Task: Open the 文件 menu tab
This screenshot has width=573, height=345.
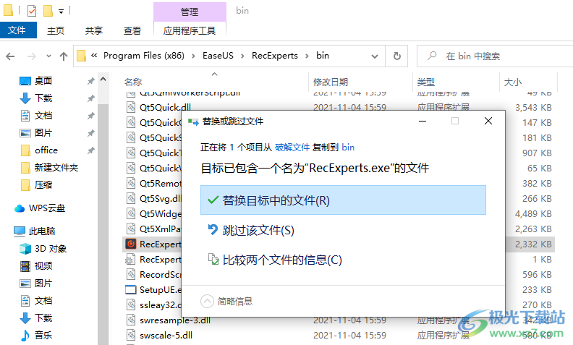Action: pos(17,30)
